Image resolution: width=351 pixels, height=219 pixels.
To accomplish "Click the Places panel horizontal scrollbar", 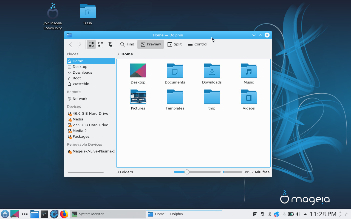I will [86, 172].
